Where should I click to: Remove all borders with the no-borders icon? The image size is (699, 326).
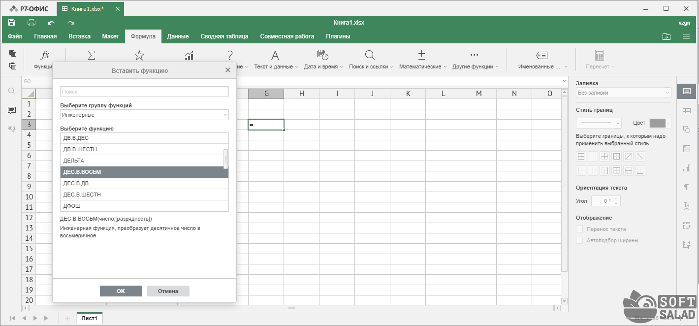[x=593, y=157]
